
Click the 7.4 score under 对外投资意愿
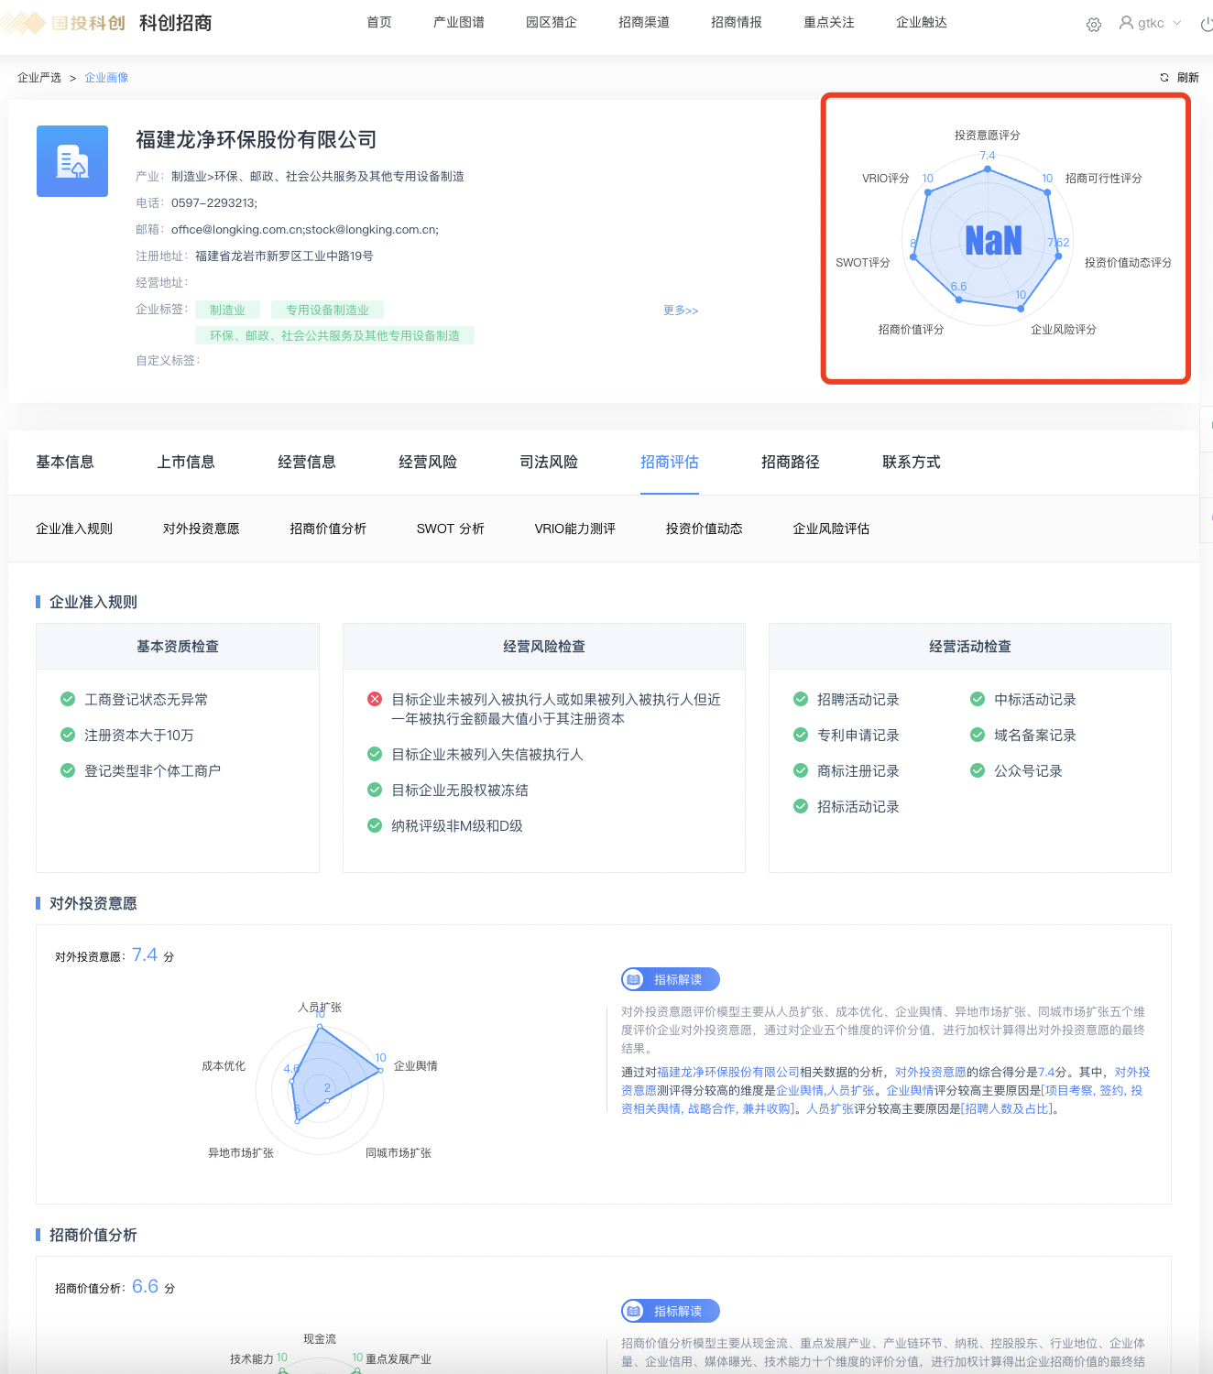click(x=145, y=955)
